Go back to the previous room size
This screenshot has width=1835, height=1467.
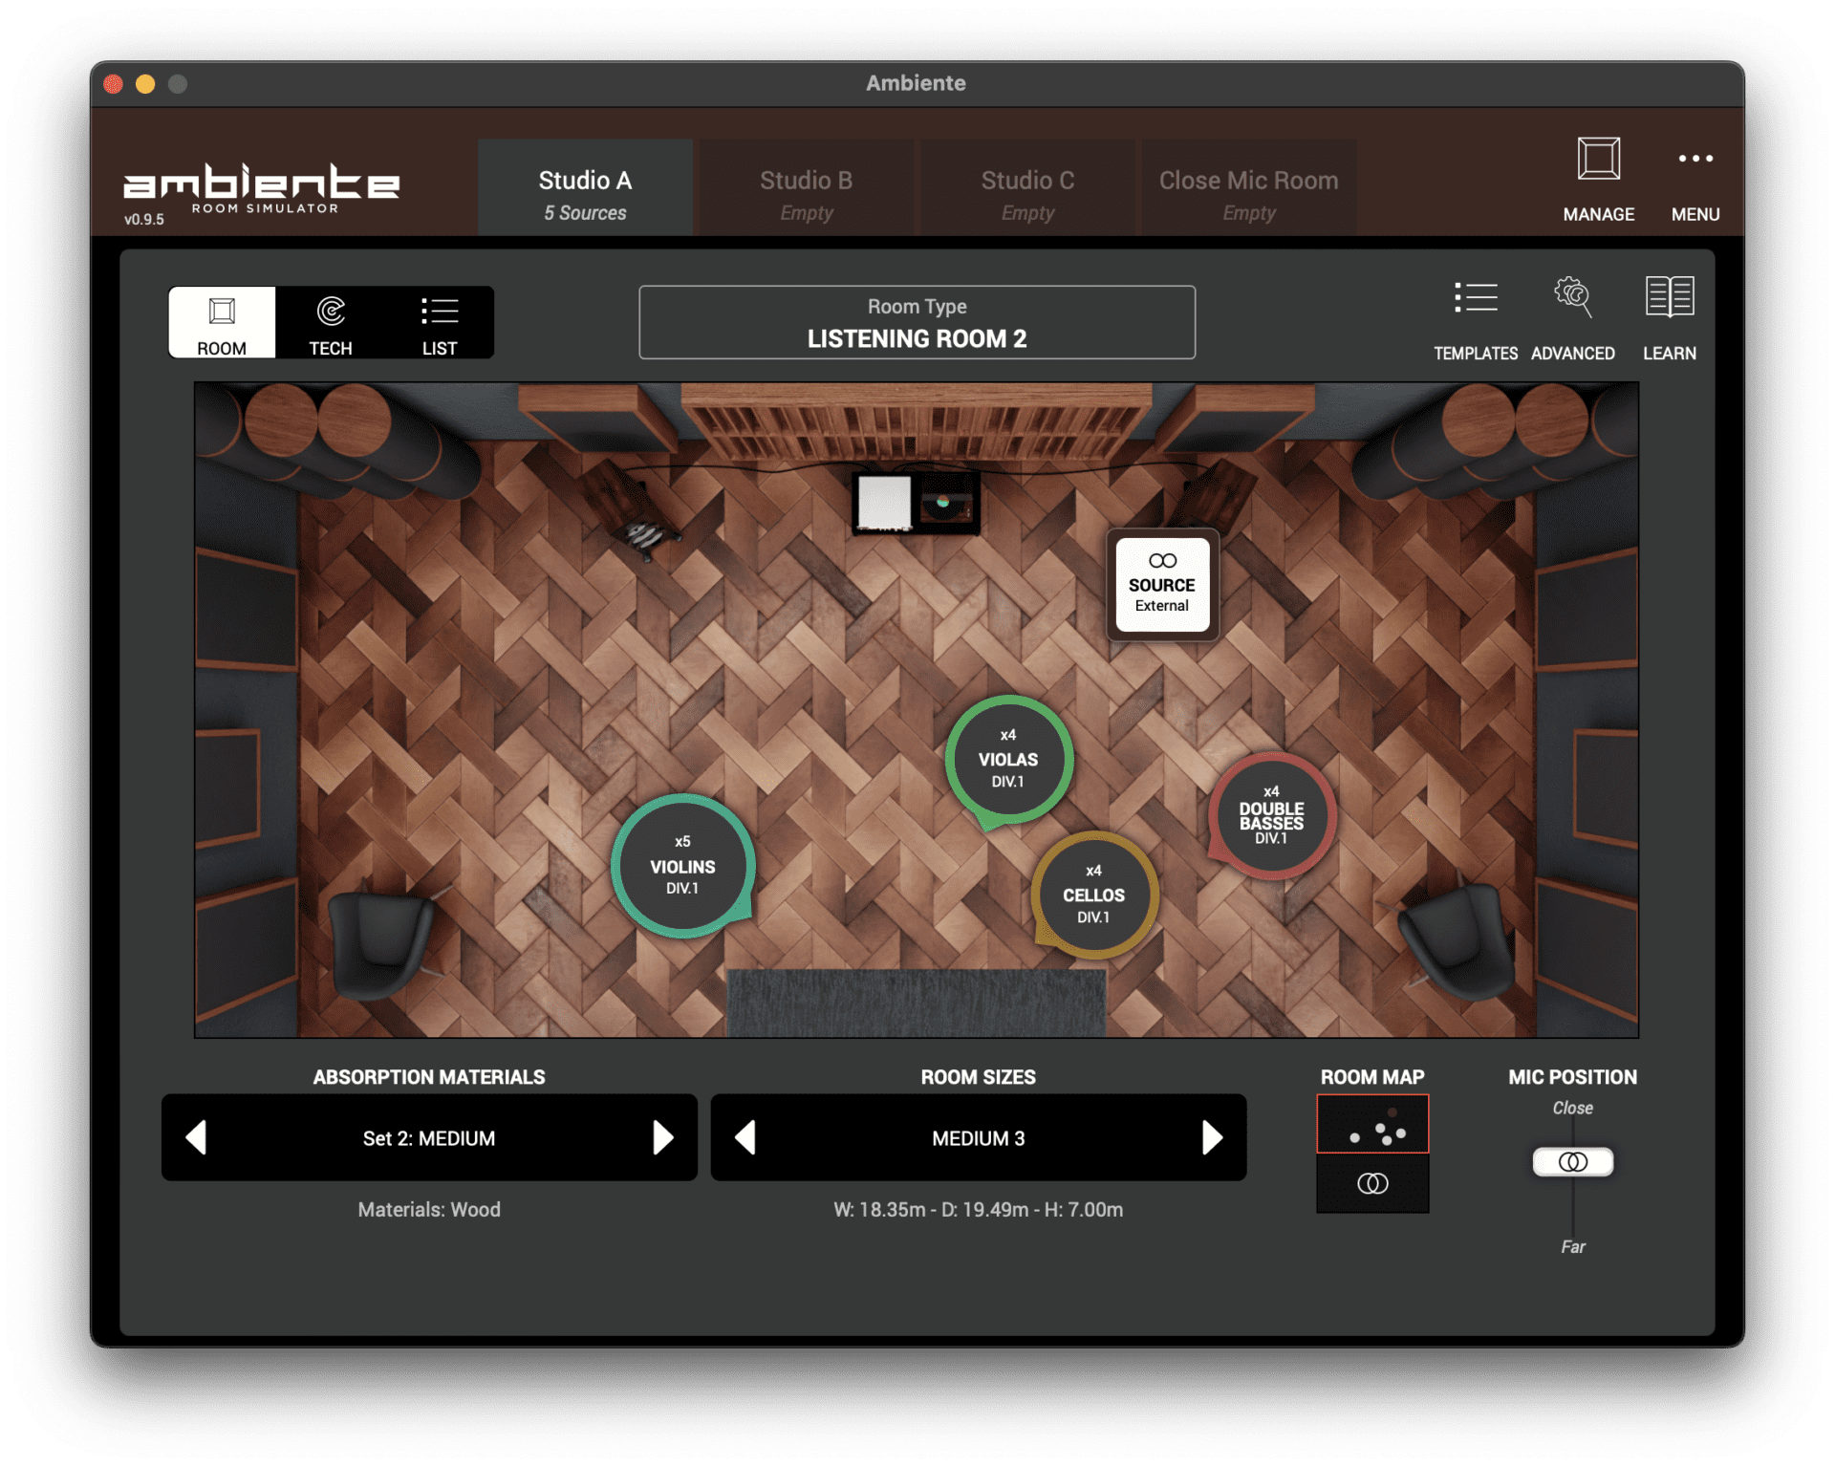pyautogui.click(x=744, y=1137)
